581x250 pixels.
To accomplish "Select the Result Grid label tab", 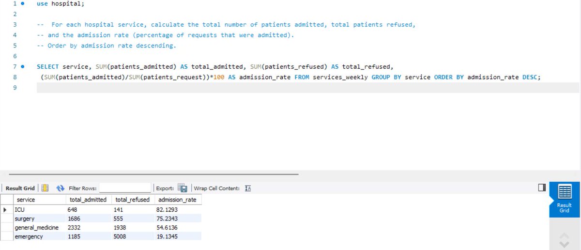I will 20,188.
